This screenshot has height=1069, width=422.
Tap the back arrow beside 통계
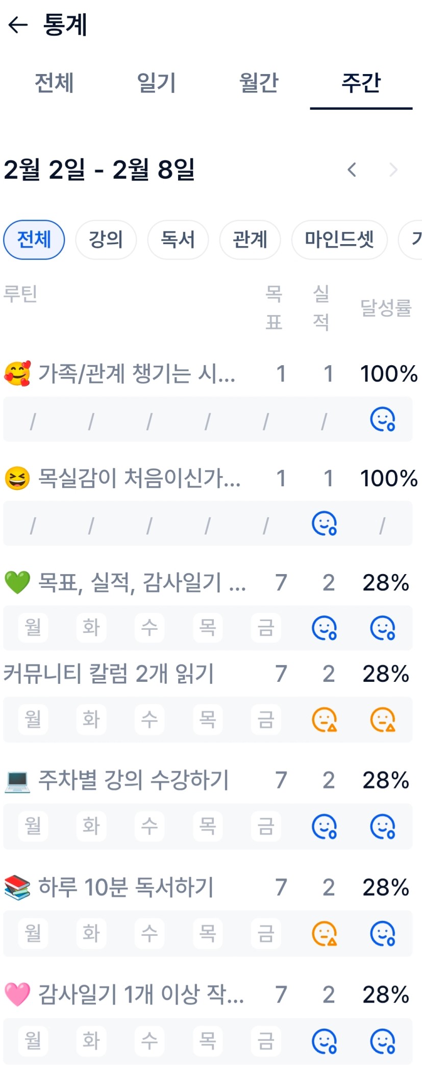[x=18, y=25]
